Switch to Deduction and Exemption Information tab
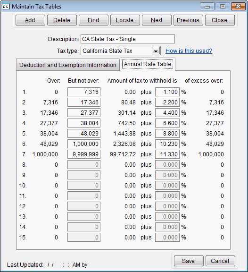The width and height of the screenshot is (248, 272). [68, 65]
